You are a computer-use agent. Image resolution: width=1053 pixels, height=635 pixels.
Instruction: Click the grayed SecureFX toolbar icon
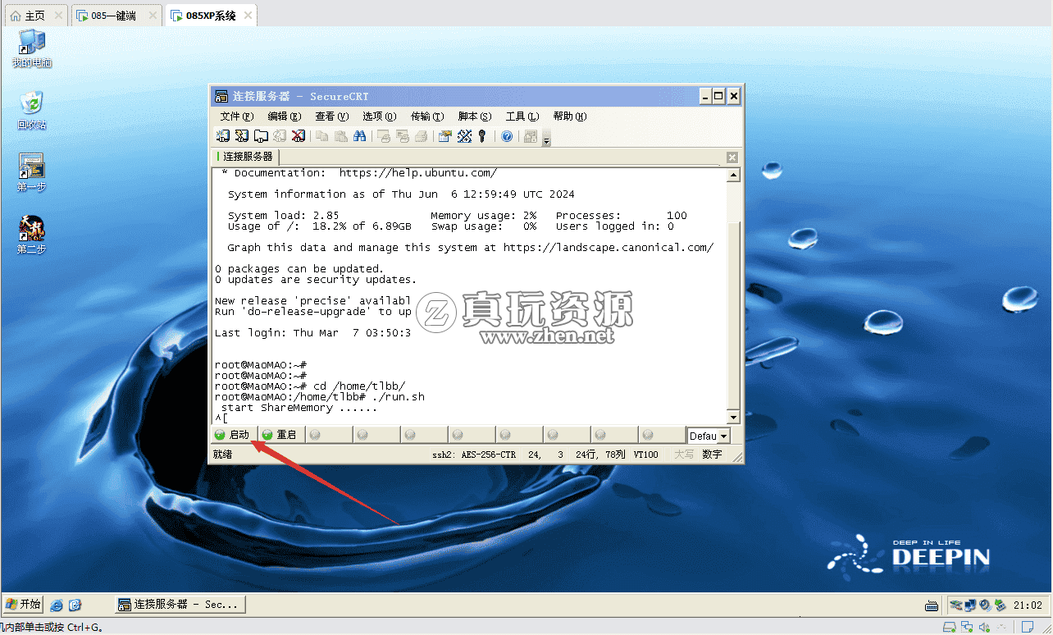pos(531,136)
